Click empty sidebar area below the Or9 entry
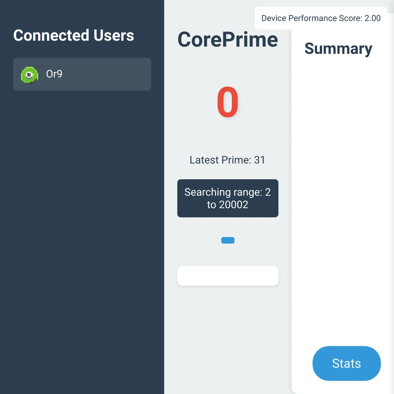The width and height of the screenshot is (394, 394). (x=82, y=230)
